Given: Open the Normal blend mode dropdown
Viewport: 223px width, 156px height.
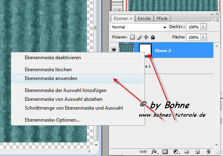Looking at the screenshot, I should [139, 27].
